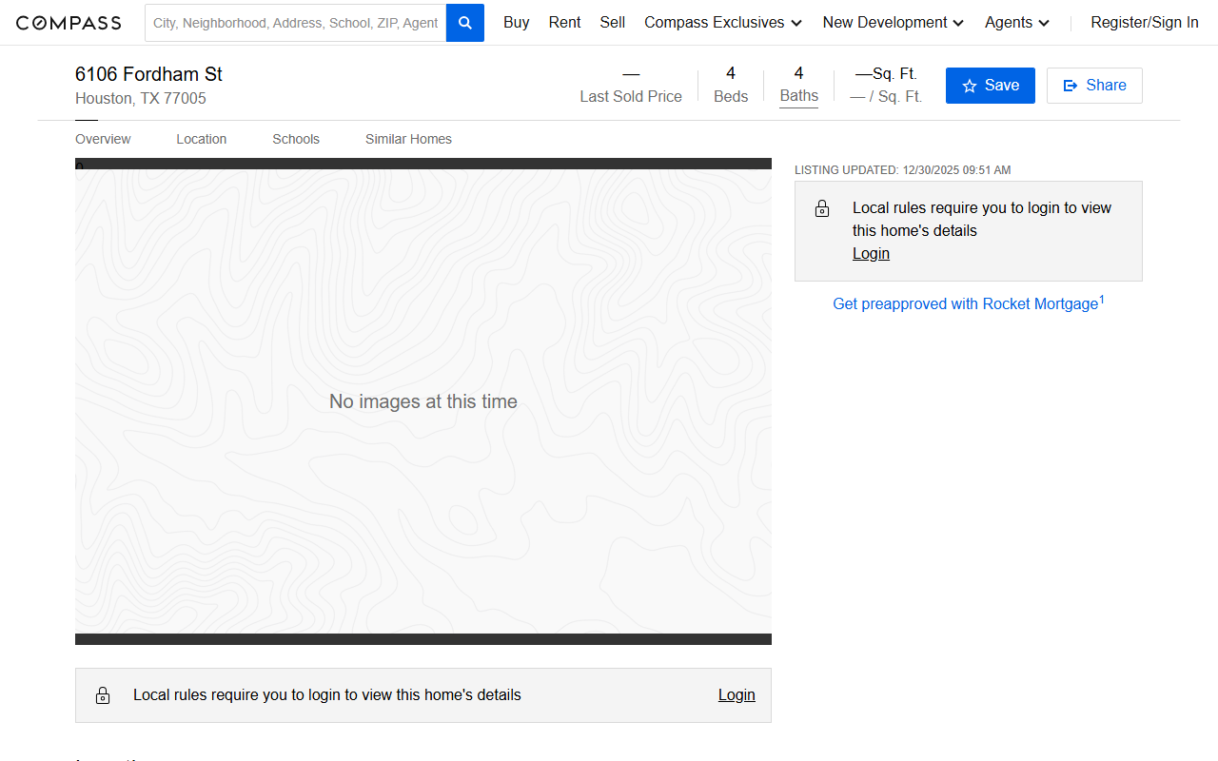
Task: Click Houston, TX 77005 text
Action: click(x=141, y=99)
